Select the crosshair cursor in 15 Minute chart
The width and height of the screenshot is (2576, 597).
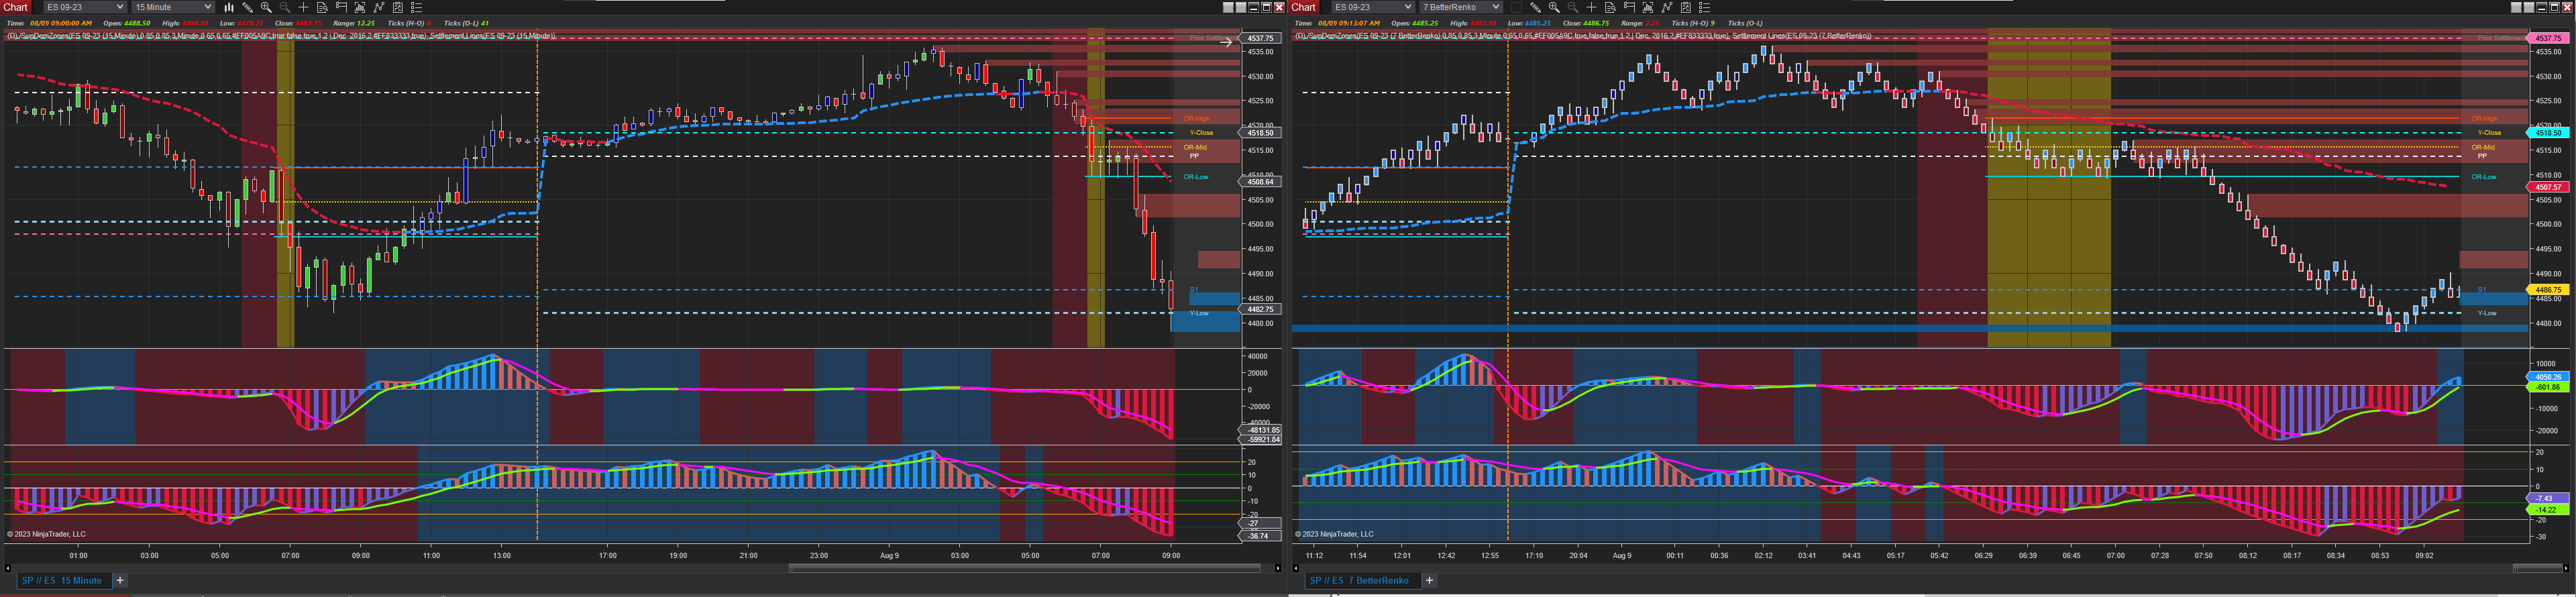click(304, 7)
